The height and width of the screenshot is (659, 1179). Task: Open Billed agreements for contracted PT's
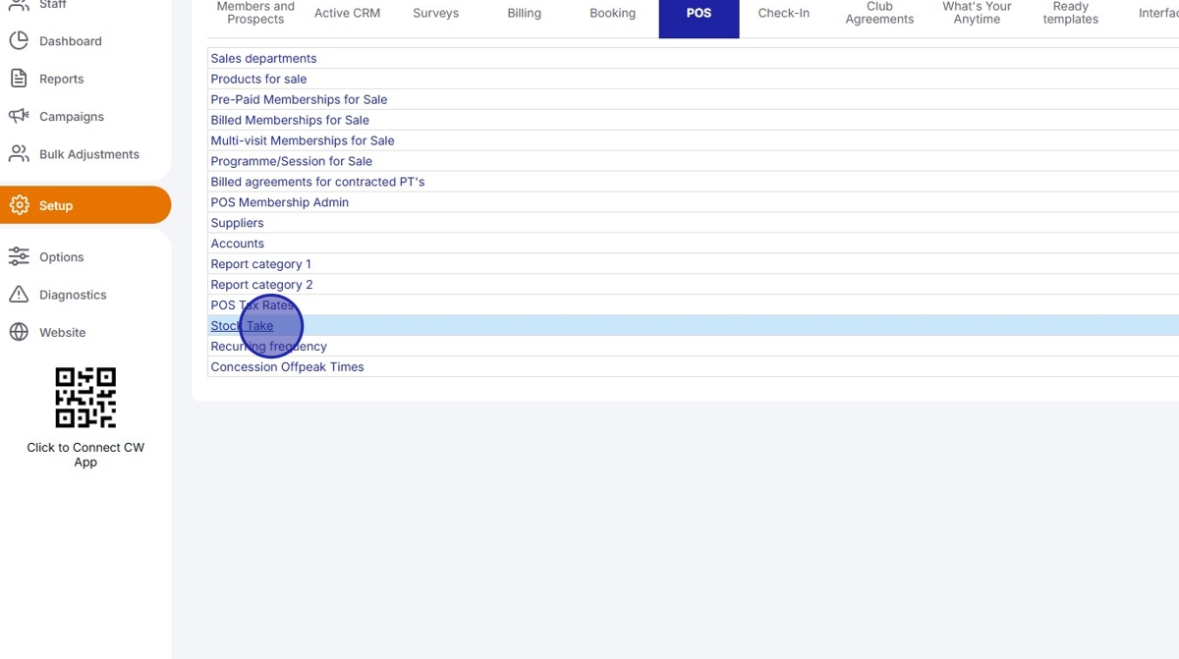click(317, 182)
